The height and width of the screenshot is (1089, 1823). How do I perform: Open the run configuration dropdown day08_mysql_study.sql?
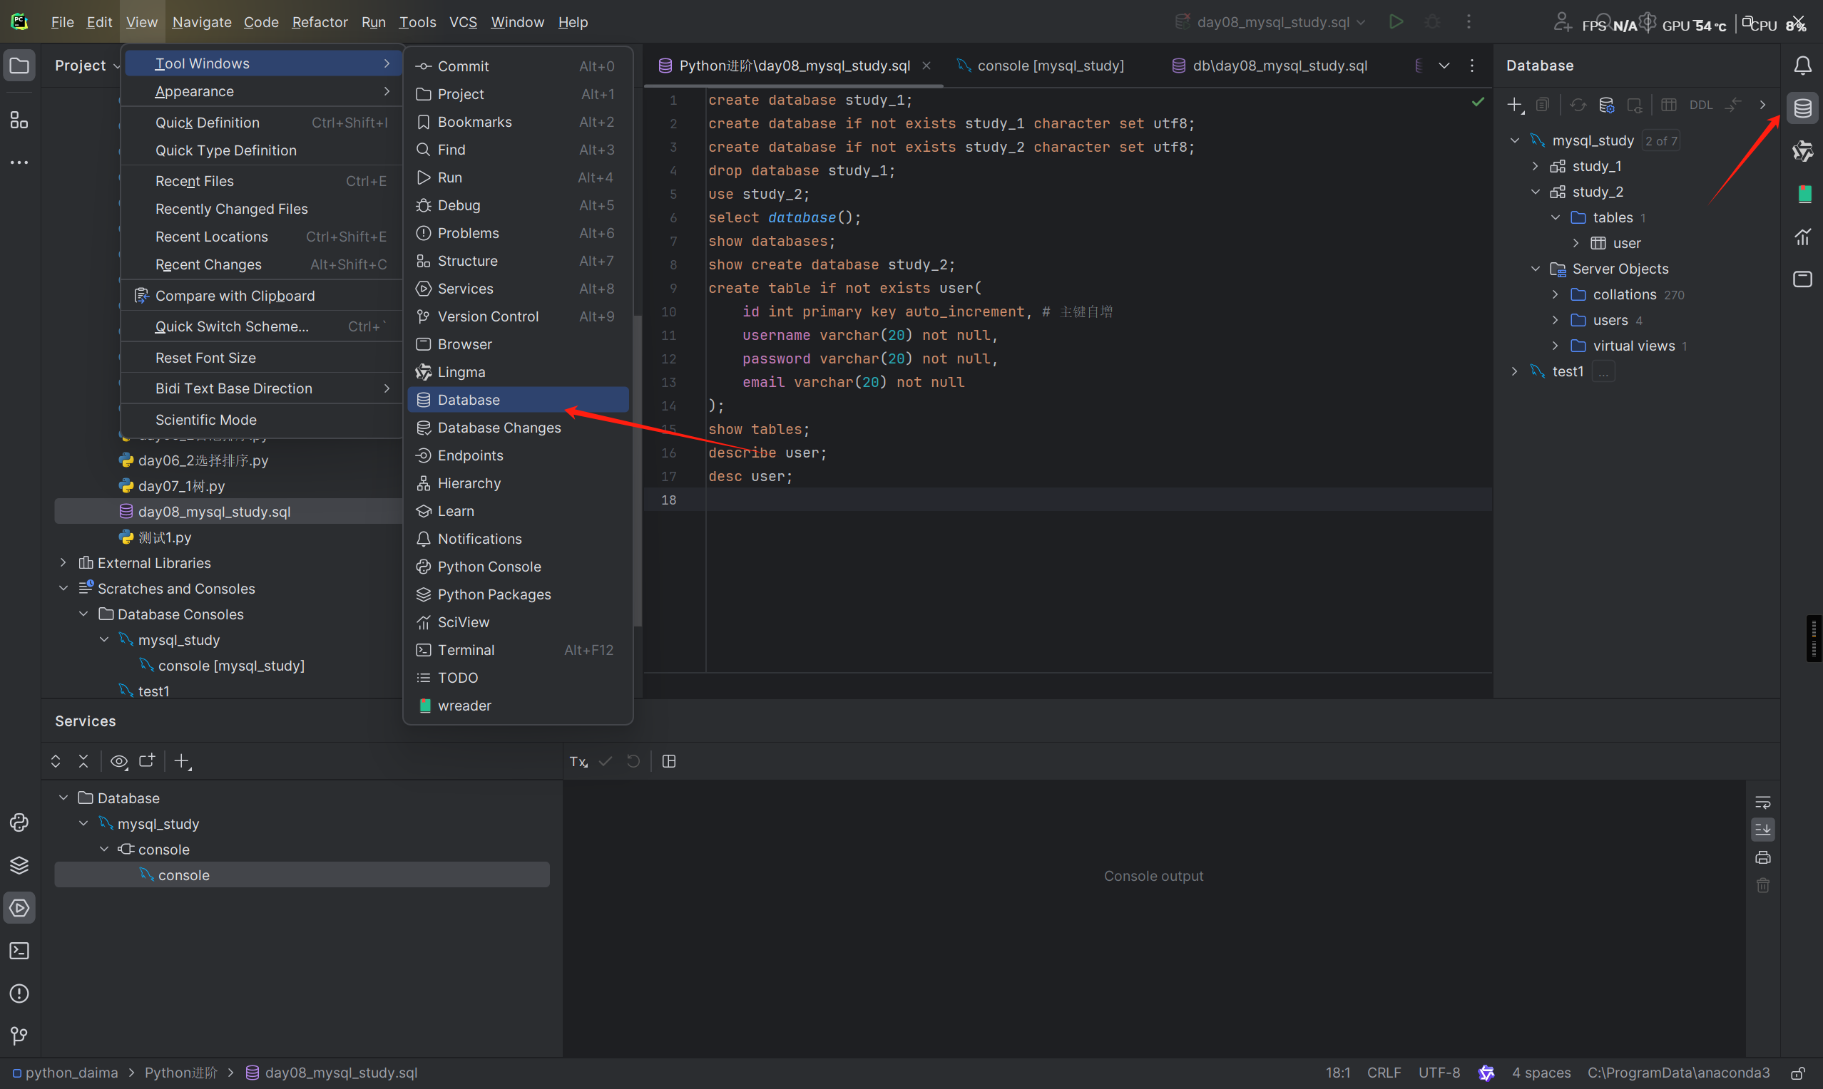[x=1273, y=22]
